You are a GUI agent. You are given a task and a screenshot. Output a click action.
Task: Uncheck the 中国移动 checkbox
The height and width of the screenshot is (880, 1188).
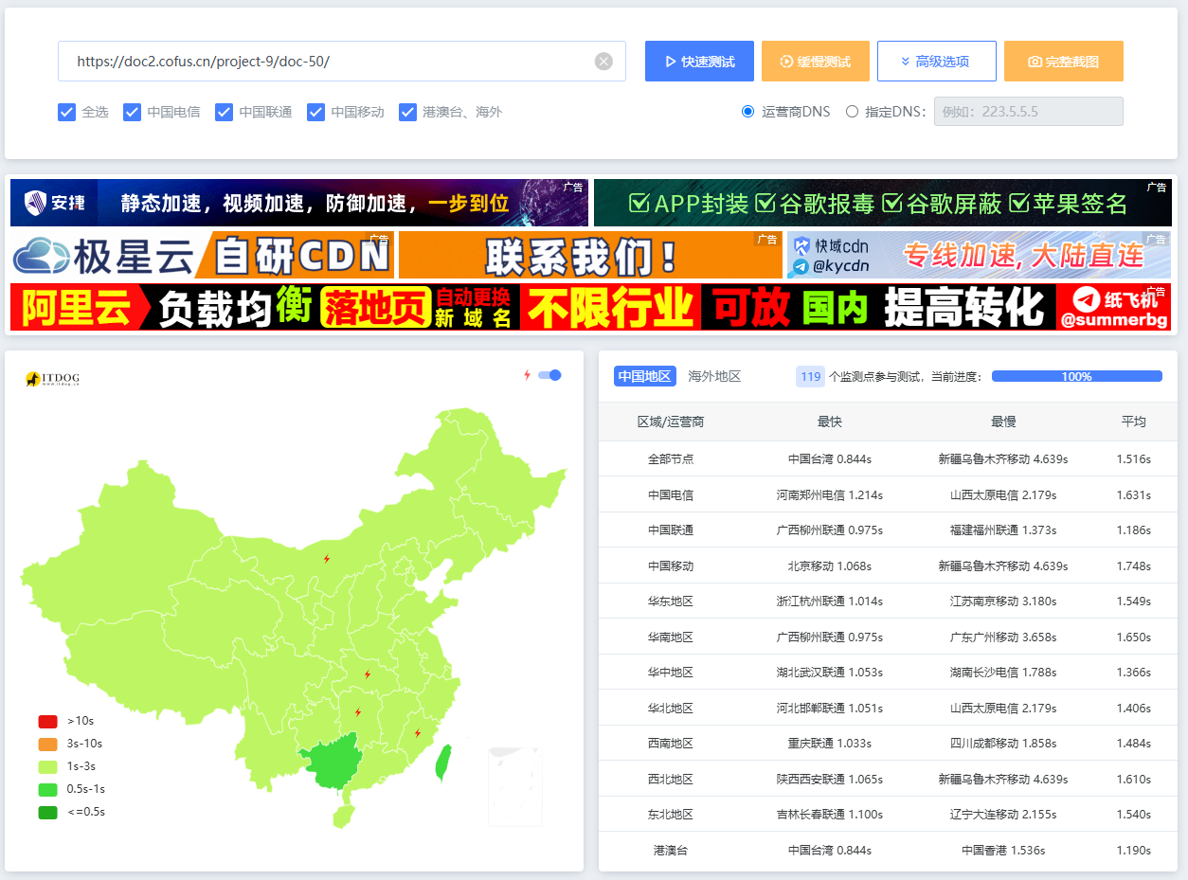pos(316,112)
